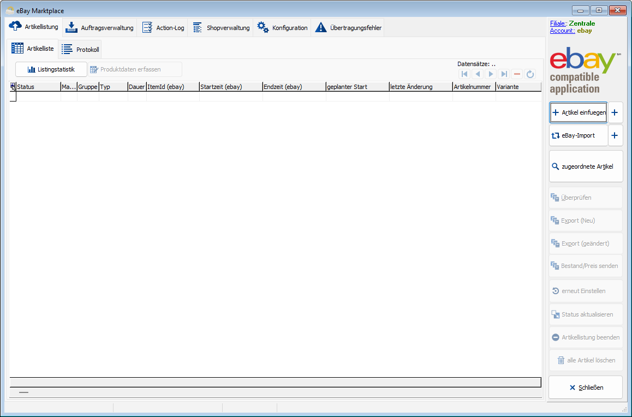Switch to the Auftragsverwaltung tab
The image size is (632, 417).
99,28
